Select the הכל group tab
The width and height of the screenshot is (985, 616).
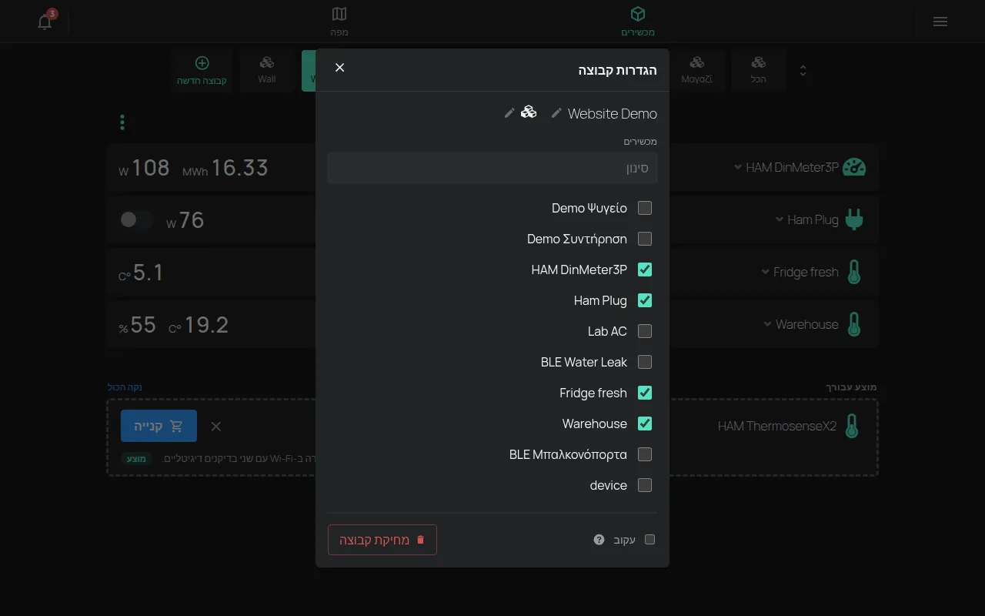(759, 70)
